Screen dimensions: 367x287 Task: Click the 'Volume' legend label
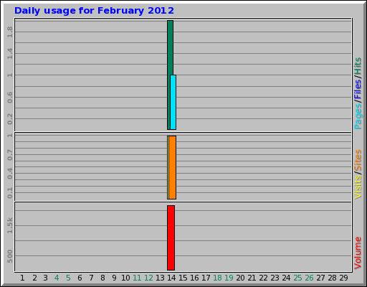tap(358, 253)
